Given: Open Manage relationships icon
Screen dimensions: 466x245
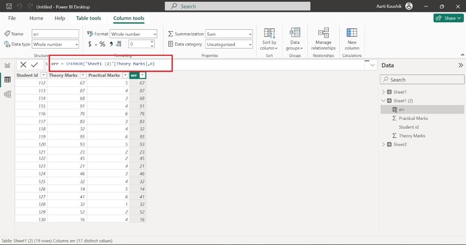Looking at the screenshot, I should [x=324, y=40].
